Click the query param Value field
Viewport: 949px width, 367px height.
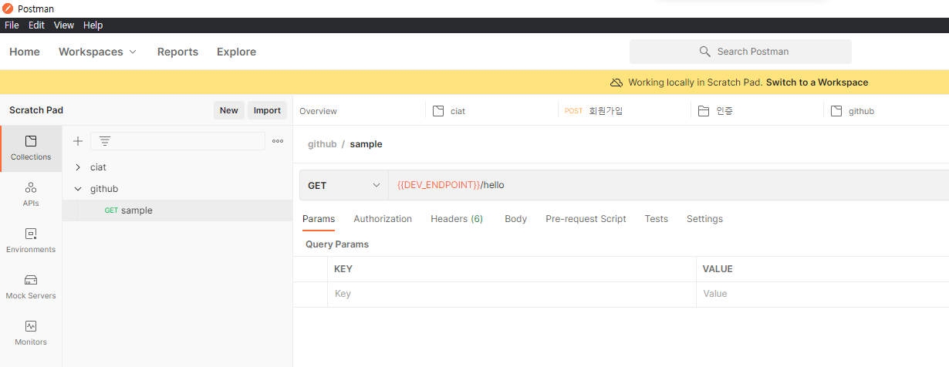click(x=822, y=294)
